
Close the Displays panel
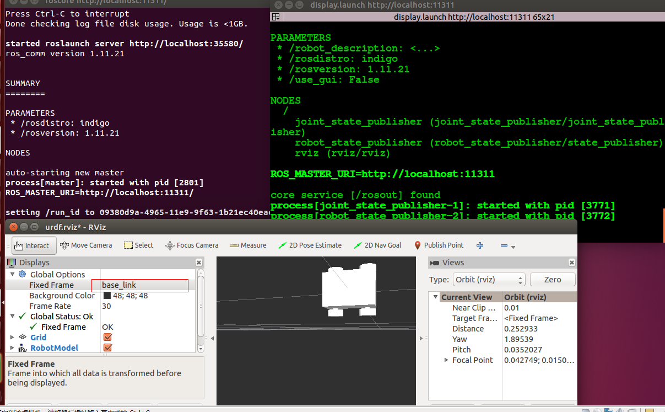pos(198,263)
